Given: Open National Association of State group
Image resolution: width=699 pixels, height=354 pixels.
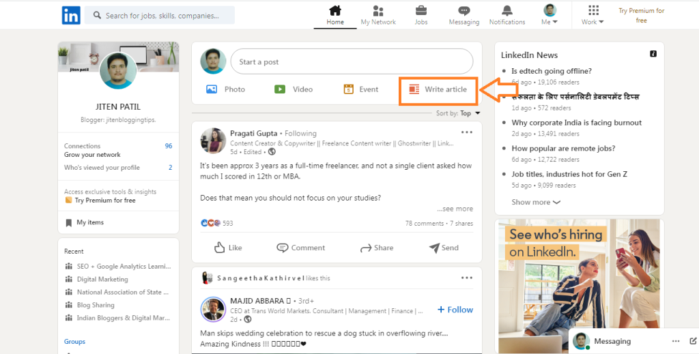Looking at the screenshot, I should [x=117, y=292].
